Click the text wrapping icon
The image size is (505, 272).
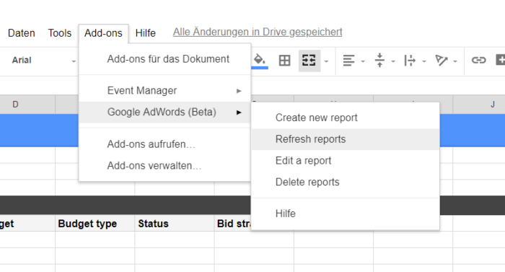tap(410, 61)
